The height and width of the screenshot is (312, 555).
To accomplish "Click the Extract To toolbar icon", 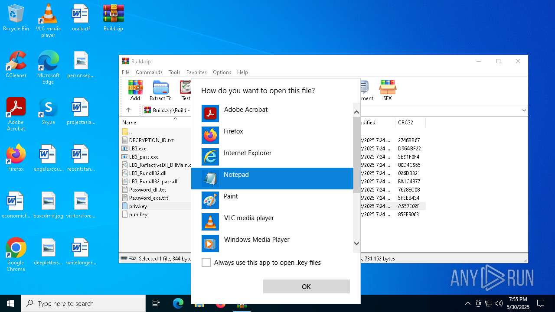I will coord(160,90).
